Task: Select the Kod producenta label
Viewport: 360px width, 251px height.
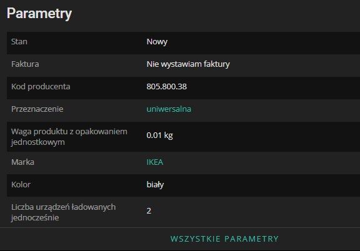Action: click(41, 87)
